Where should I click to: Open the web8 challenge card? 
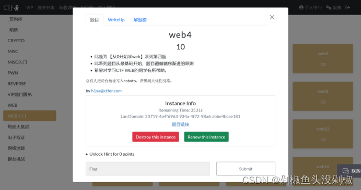click(323, 96)
